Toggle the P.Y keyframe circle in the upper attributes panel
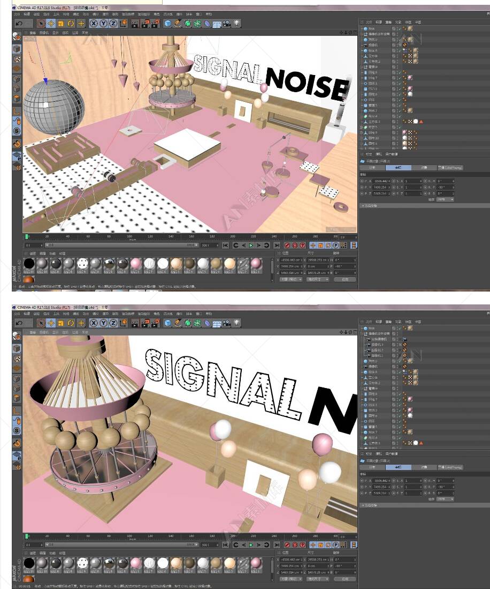The height and width of the screenshot is (589, 490). click(362, 187)
